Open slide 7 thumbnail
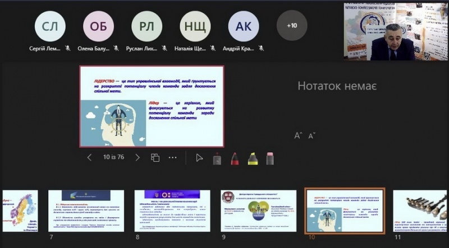Image resolution: width=449 pixels, height=248 pixels. coord(86,211)
